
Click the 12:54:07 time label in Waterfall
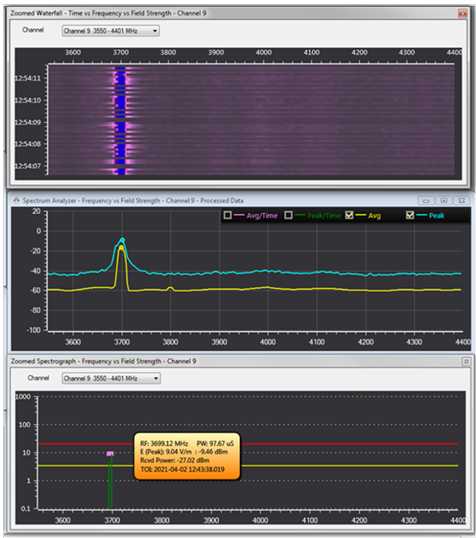click(28, 166)
